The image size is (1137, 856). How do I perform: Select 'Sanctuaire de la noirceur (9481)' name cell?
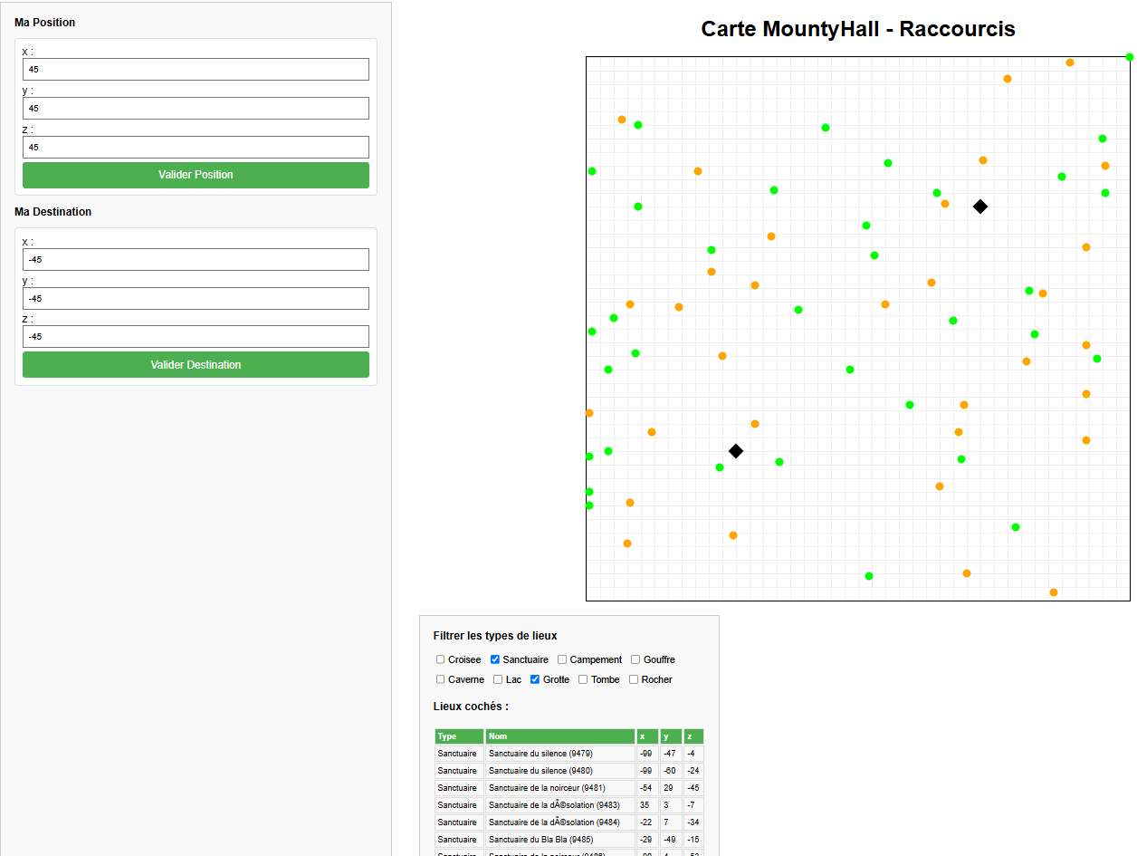(559, 788)
